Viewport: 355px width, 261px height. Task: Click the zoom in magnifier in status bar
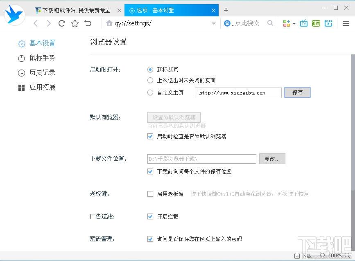tap(347, 256)
